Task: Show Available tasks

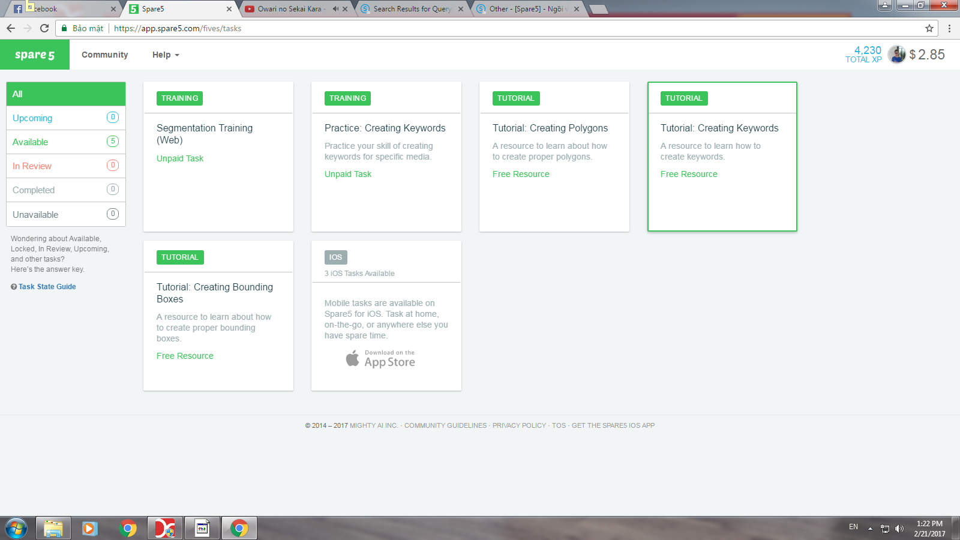Action: click(66, 142)
